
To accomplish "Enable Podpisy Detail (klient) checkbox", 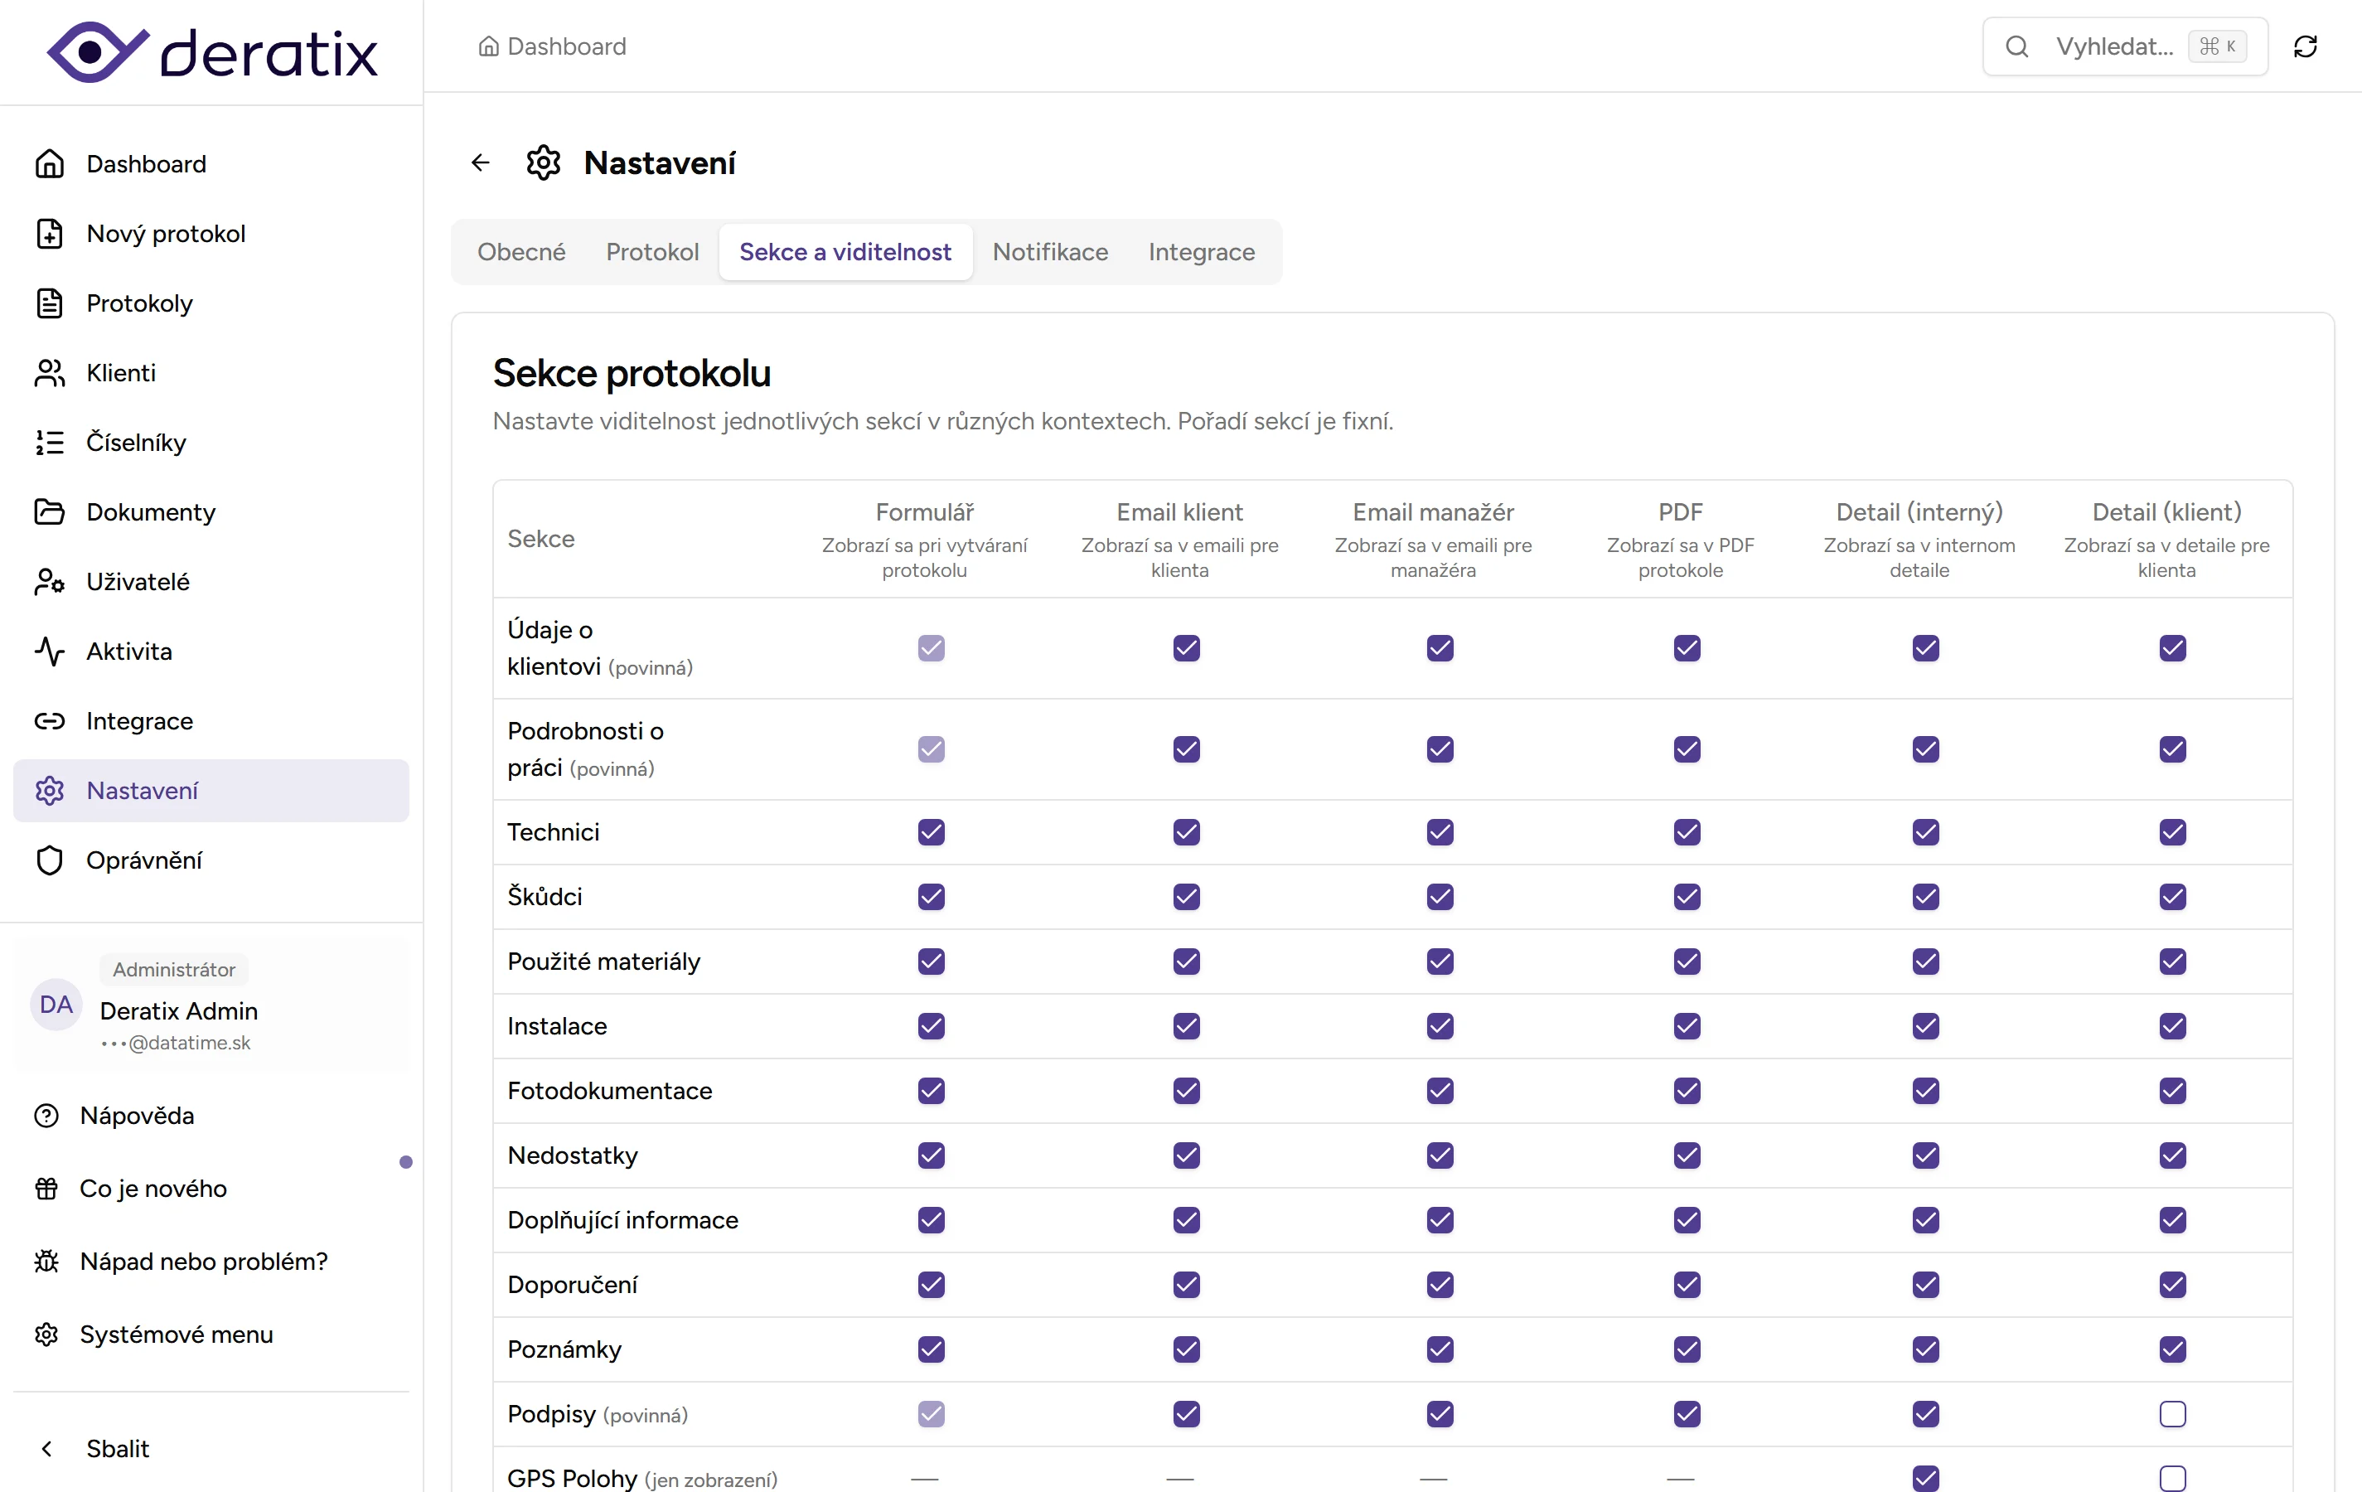I will (2171, 1413).
